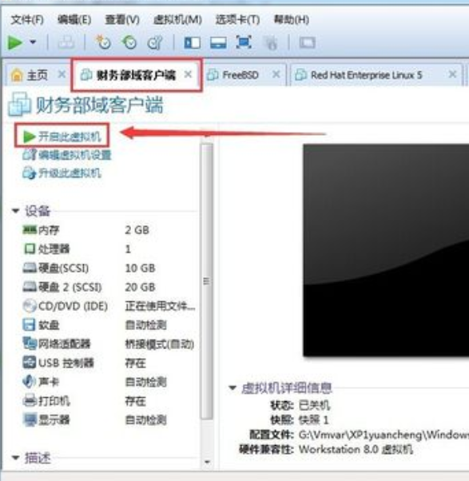Collapse the 虚拟机详细信息 section
Image resolution: width=469 pixels, height=481 pixels.
[233, 388]
